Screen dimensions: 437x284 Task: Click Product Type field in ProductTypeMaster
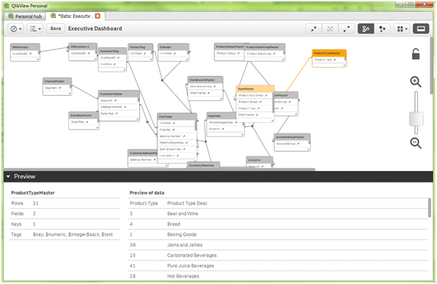pyautogui.click(x=329, y=60)
